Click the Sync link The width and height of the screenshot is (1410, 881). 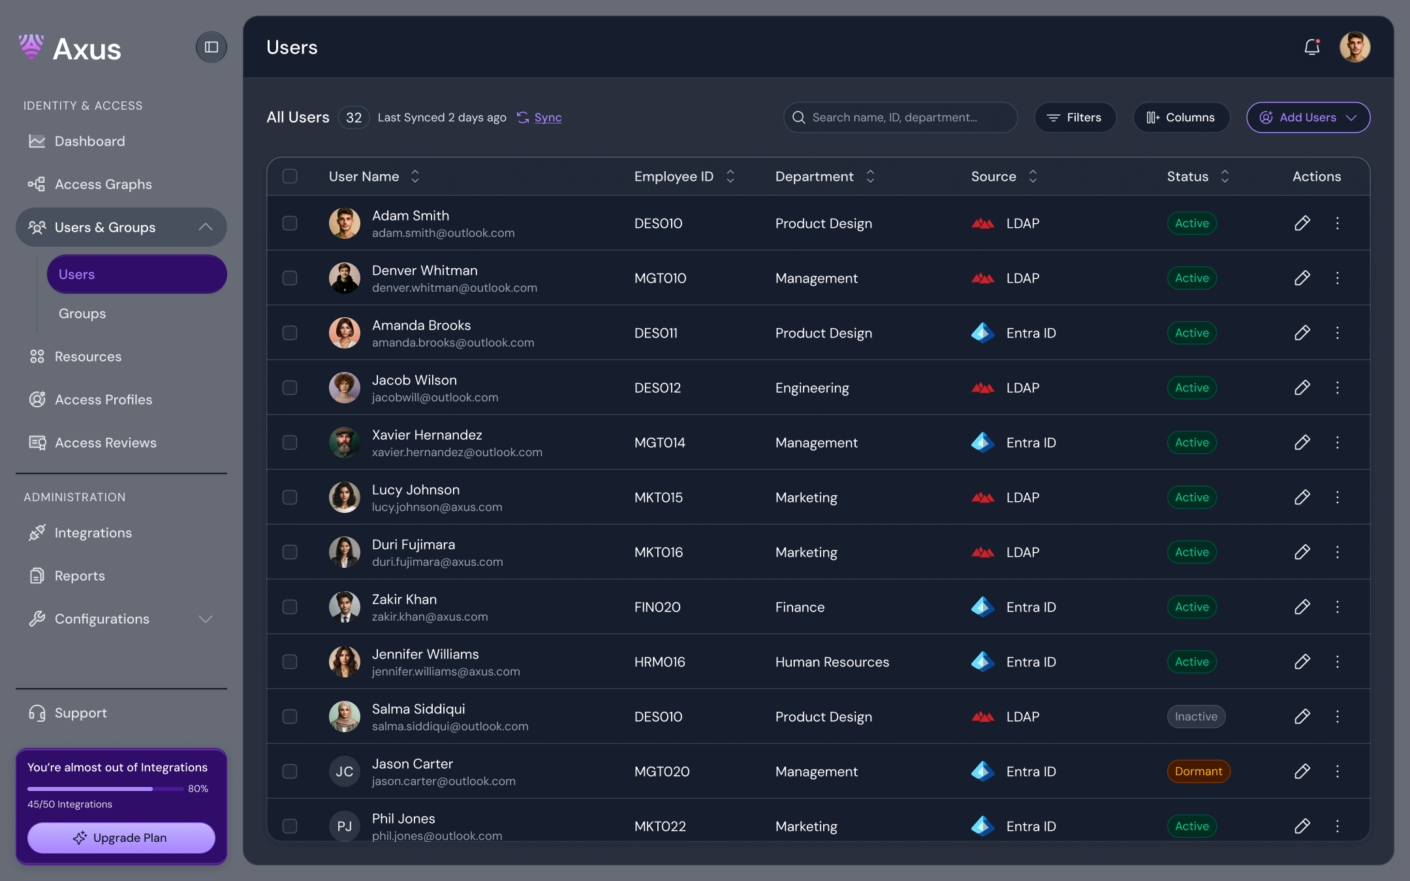(x=548, y=117)
